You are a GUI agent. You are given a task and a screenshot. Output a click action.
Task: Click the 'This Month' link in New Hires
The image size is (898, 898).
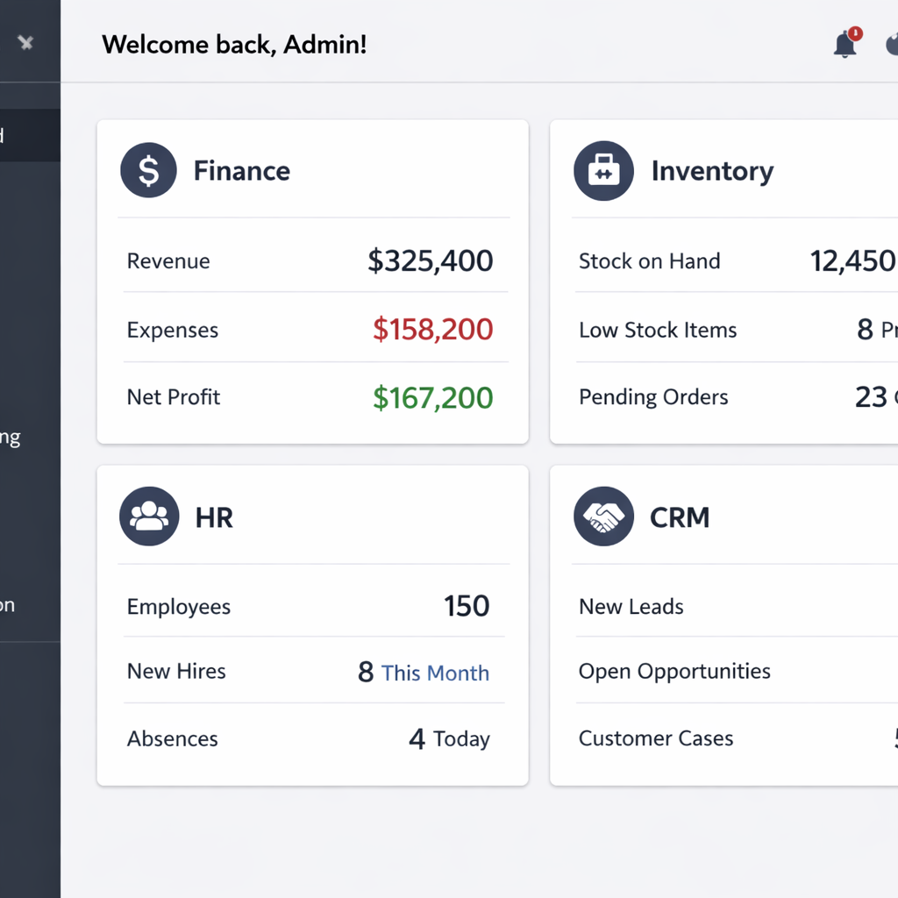click(x=435, y=673)
